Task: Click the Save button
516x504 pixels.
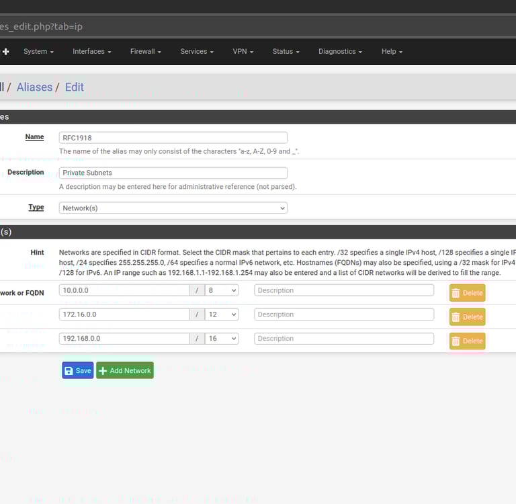Action: (78, 370)
